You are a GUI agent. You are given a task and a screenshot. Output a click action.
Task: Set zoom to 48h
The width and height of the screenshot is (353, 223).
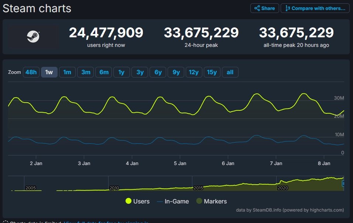click(31, 72)
